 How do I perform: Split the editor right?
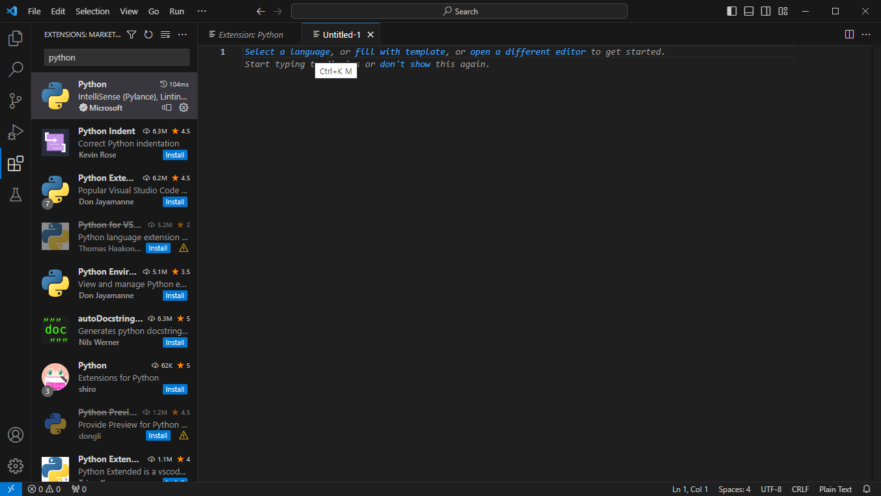849,34
